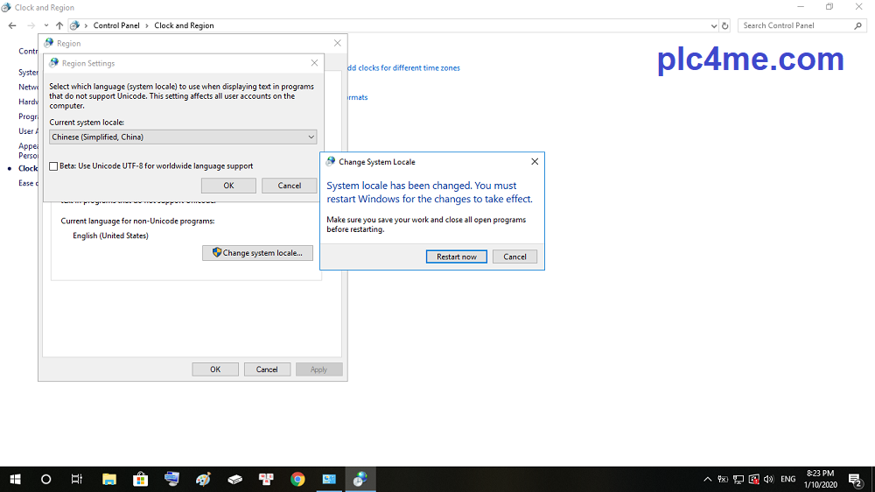
Task: Click the Windows Start button
Action: pyautogui.click(x=15, y=479)
